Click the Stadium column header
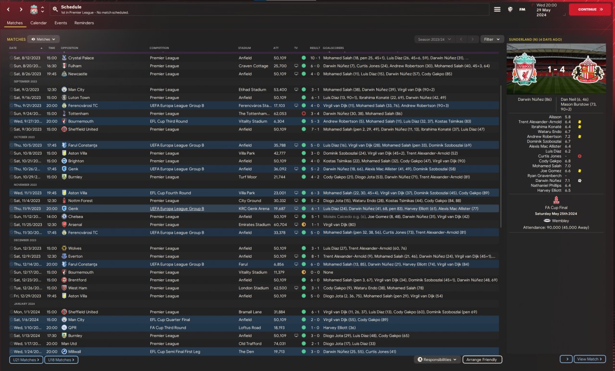The image size is (615, 371). tap(244, 48)
